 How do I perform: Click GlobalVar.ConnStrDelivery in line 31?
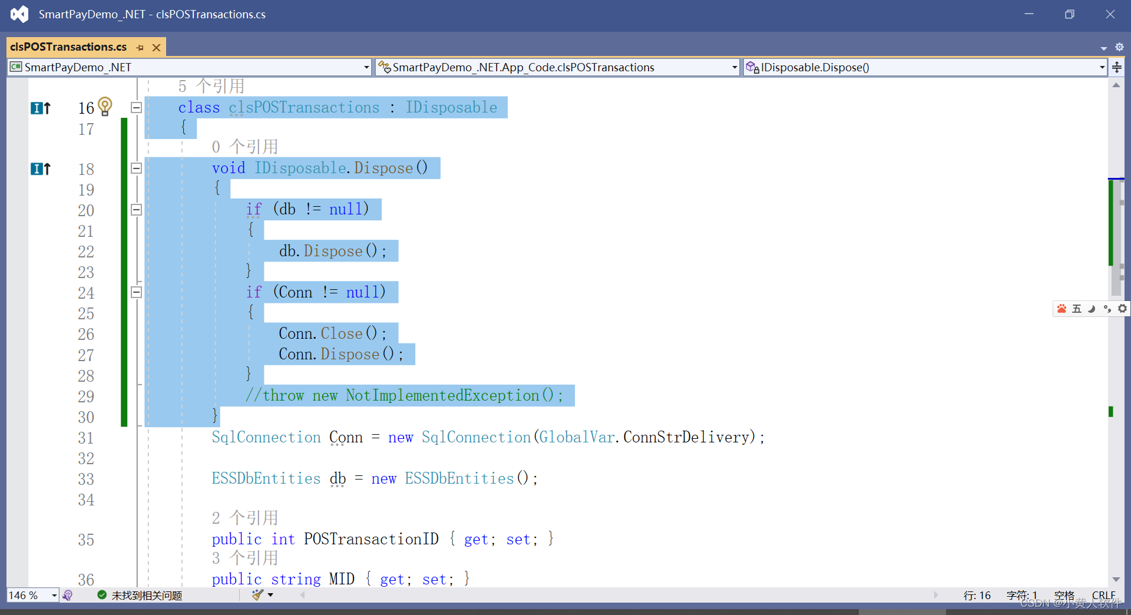[644, 437]
